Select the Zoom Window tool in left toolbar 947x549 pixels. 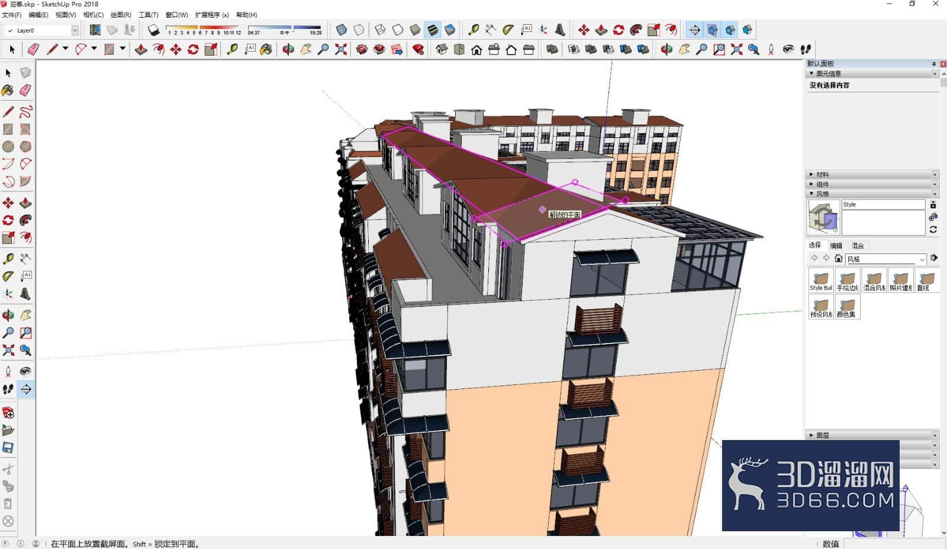pos(25,333)
